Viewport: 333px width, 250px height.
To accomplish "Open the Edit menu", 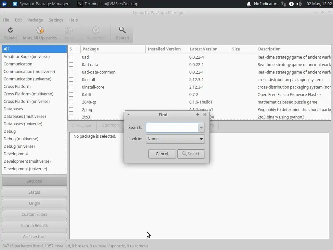I will click(18, 20).
